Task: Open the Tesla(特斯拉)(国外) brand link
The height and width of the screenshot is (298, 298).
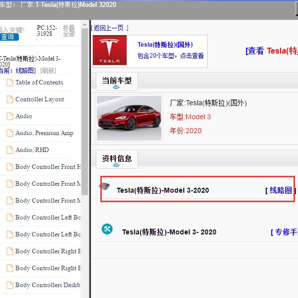Action: click(x=165, y=45)
